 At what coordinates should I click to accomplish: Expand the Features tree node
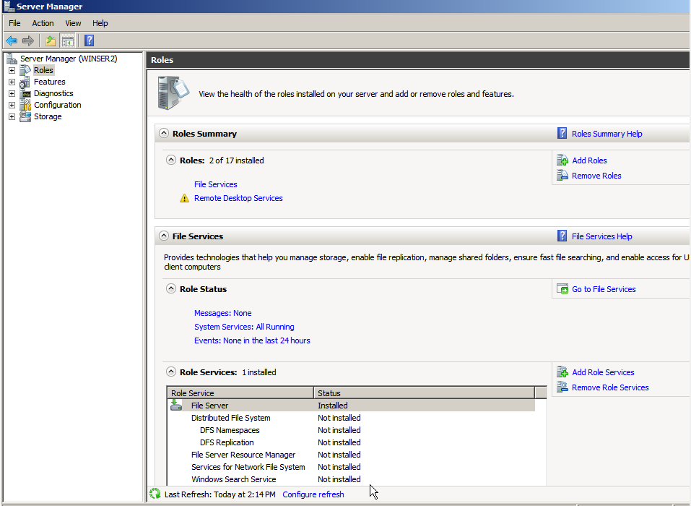pos(12,82)
